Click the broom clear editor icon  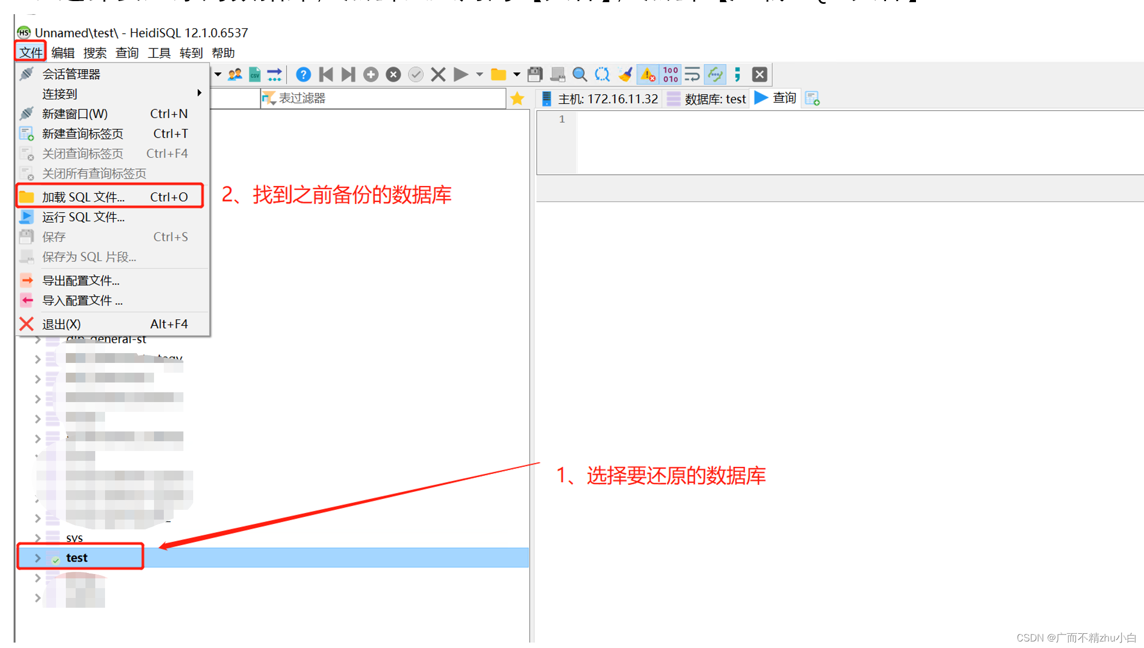pyautogui.click(x=625, y=75)
